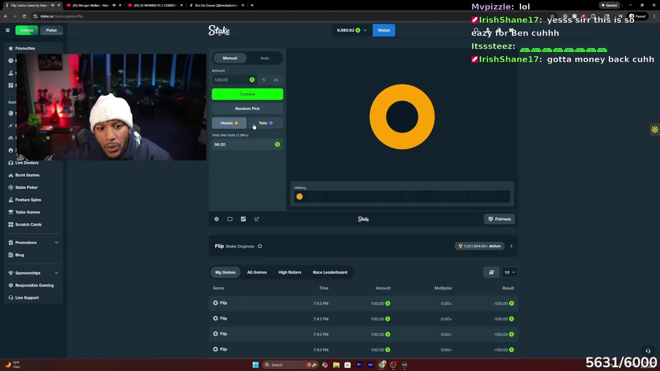The height and width of the screenshot is (371, 660).
Task: Click the orange heads marker in History
Action: click(x=300, y=196)
